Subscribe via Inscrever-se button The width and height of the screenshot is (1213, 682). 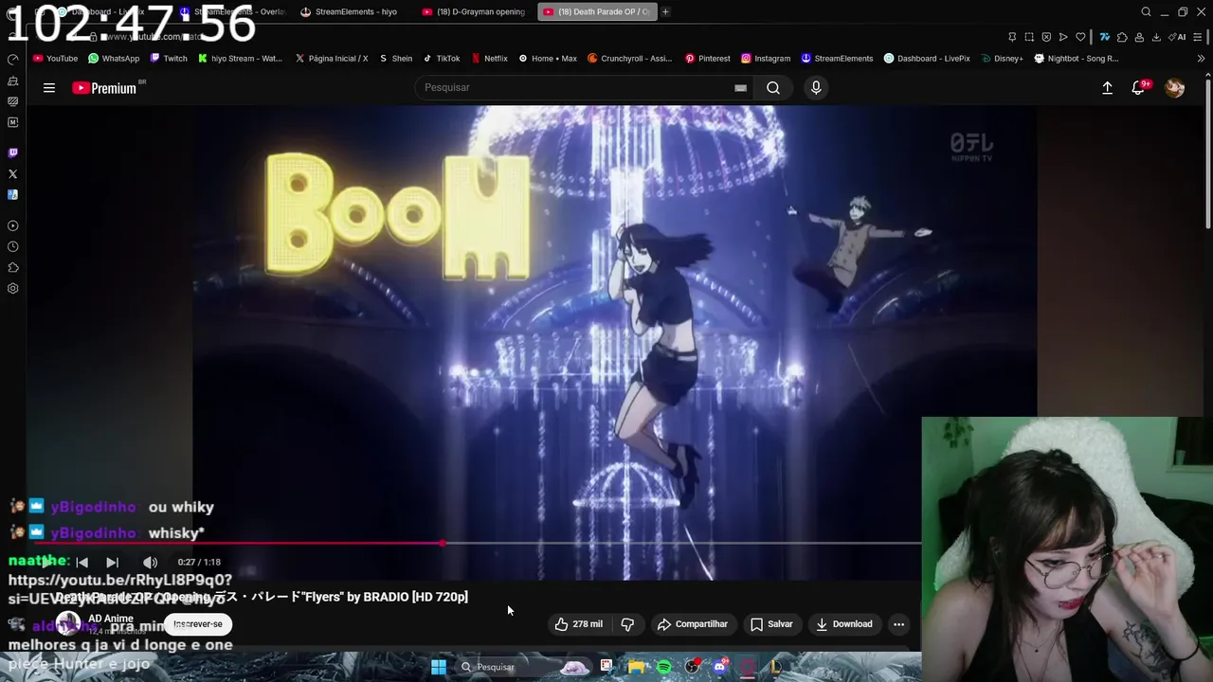tap(198, 624)
